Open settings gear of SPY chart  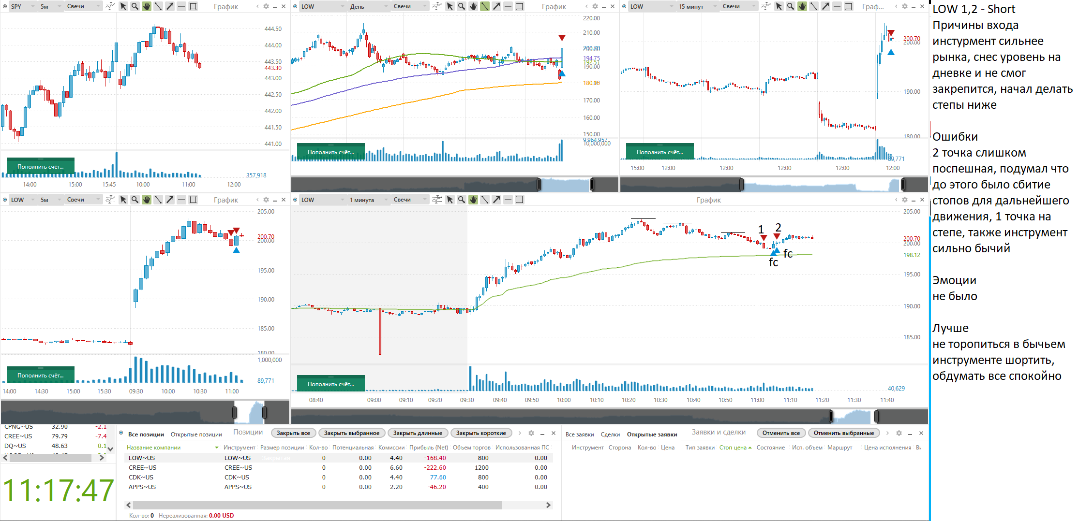click(266, 6)
